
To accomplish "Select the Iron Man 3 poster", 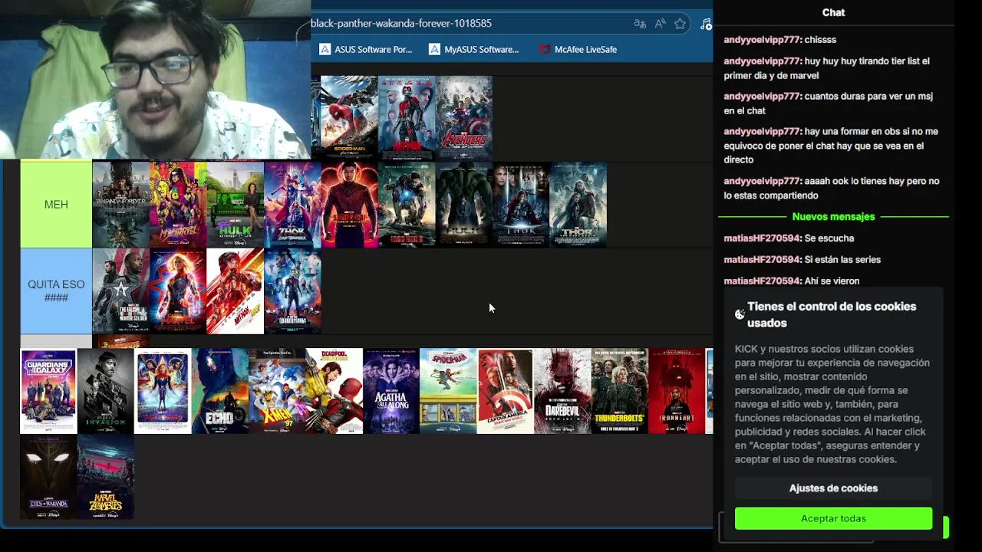I will point(407,205).
